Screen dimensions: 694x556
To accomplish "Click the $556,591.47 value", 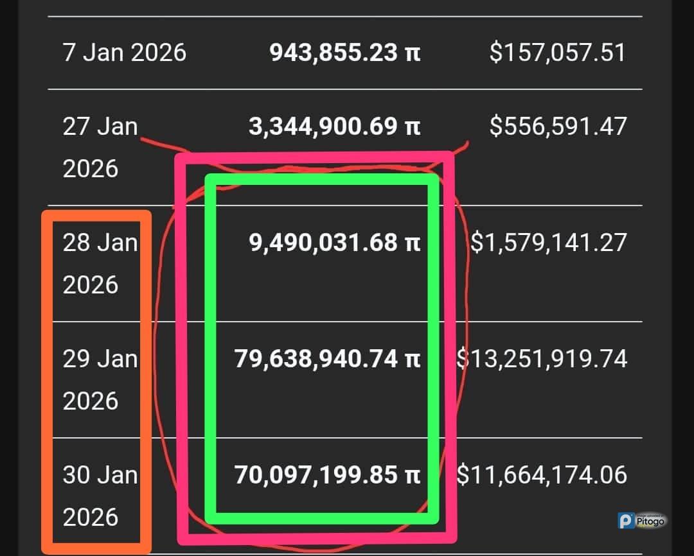I will [x=557, y=126].
